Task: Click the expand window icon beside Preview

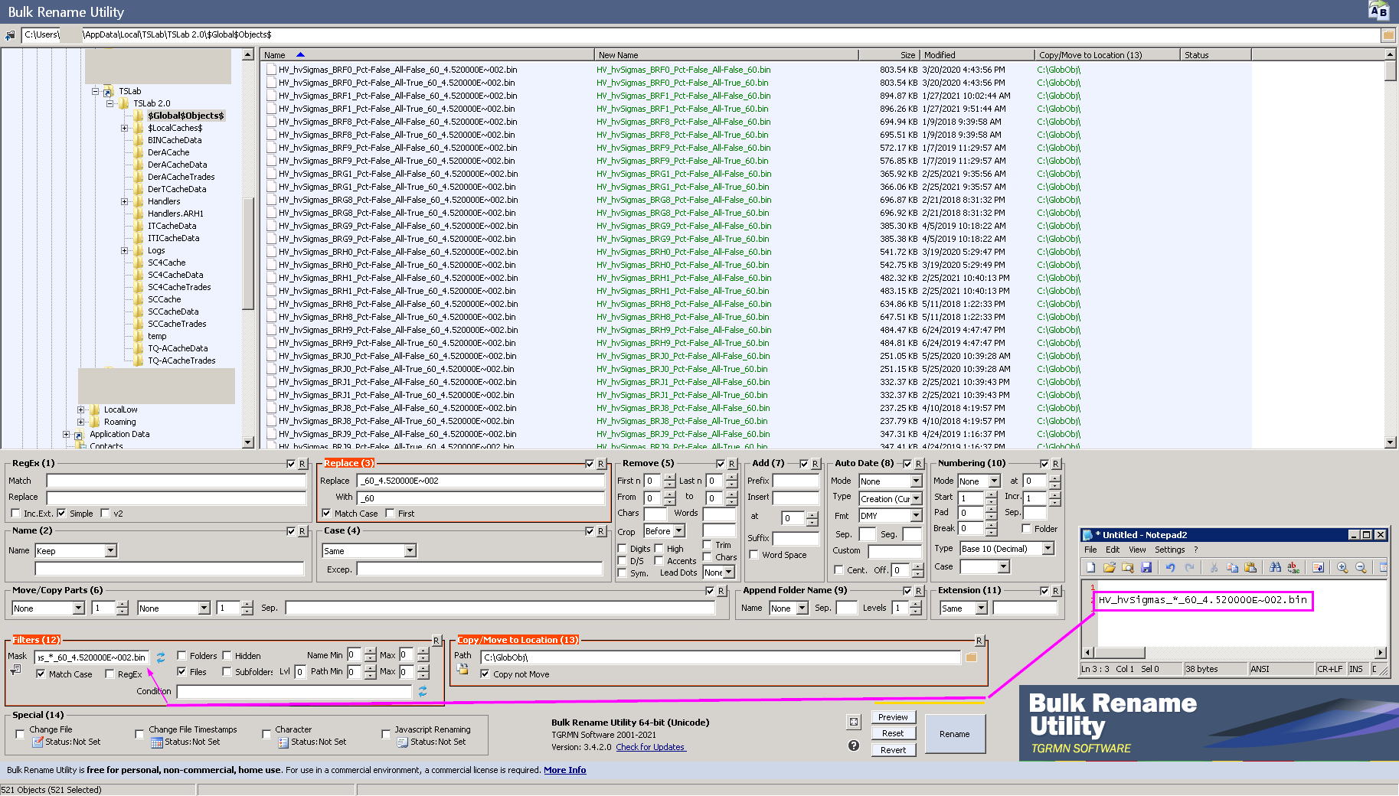Action: tap(854, 722)
